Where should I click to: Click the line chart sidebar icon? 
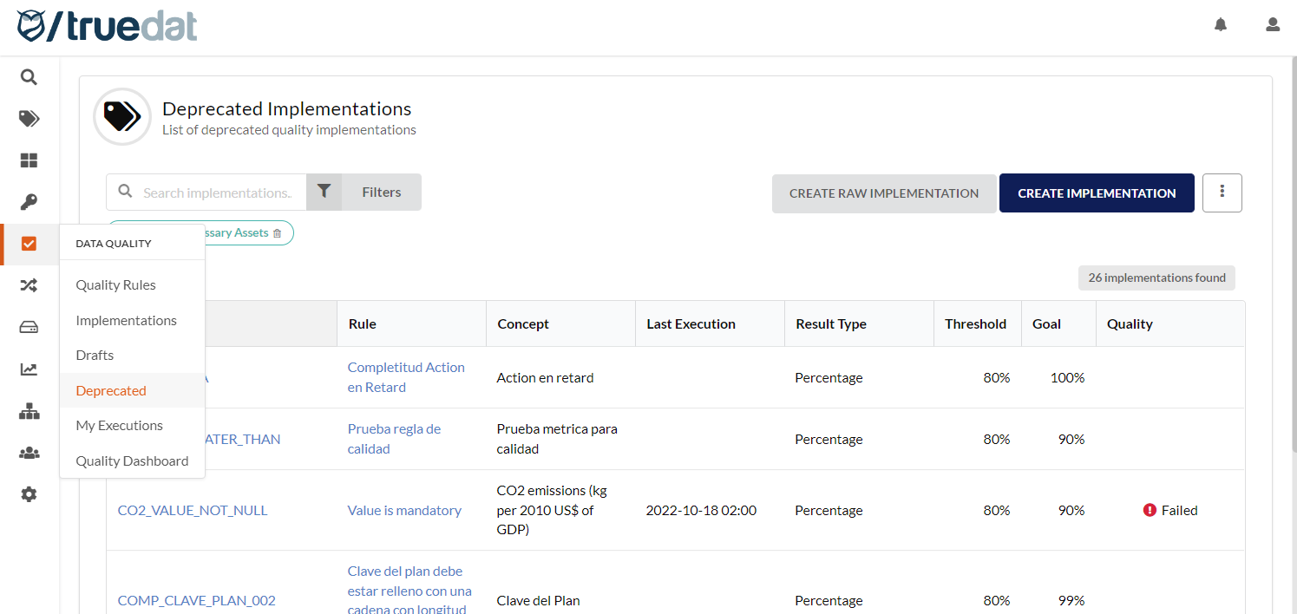(x=29, y=369)
